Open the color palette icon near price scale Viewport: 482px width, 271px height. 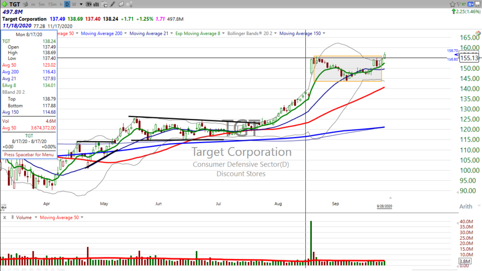pos(478,33)
